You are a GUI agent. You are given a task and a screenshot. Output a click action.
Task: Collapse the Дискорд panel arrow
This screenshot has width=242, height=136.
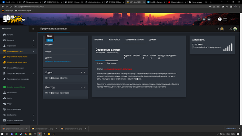(81, 87)
